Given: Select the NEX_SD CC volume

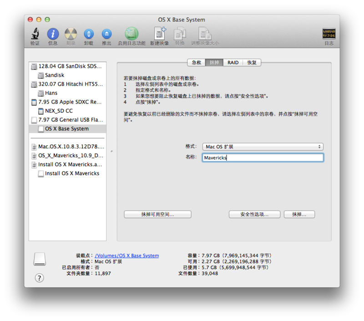Looking at the screenshot, I should 67,111.
